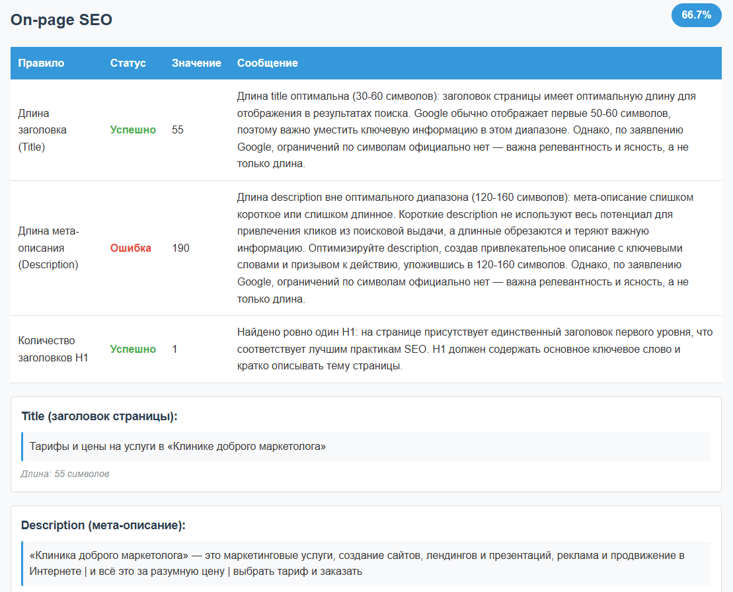The width and height of the screenshot is (733, 592).
Task: Click the 'Title (заголовок страницы):' label
Action: 100,416
